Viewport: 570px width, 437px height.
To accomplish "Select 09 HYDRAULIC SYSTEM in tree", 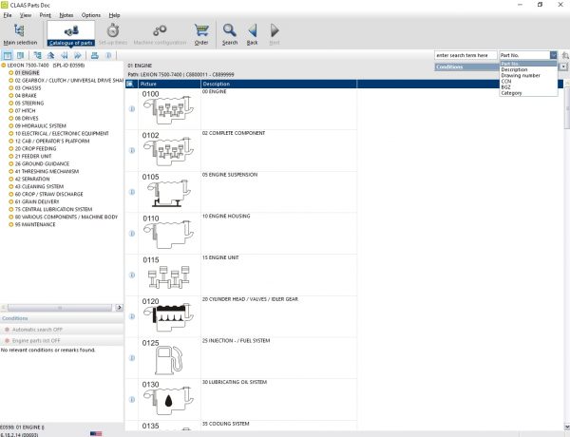I will [x=40, y=125].
